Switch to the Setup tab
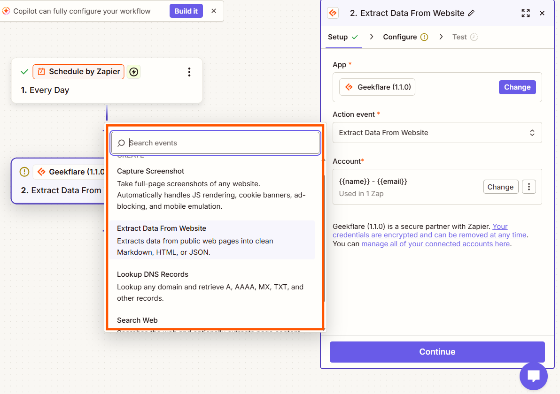Screen dimensions: 560x394 coord(343,37)
